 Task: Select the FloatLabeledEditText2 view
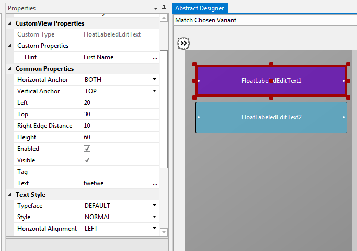click(x=271, y=117)
